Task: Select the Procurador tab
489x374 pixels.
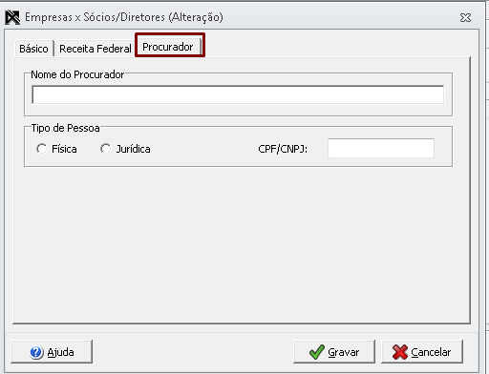Action: [168, 47]
